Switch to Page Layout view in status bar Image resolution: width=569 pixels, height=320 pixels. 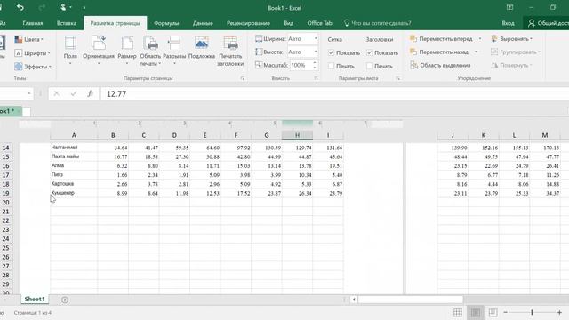tap(476, 312)
